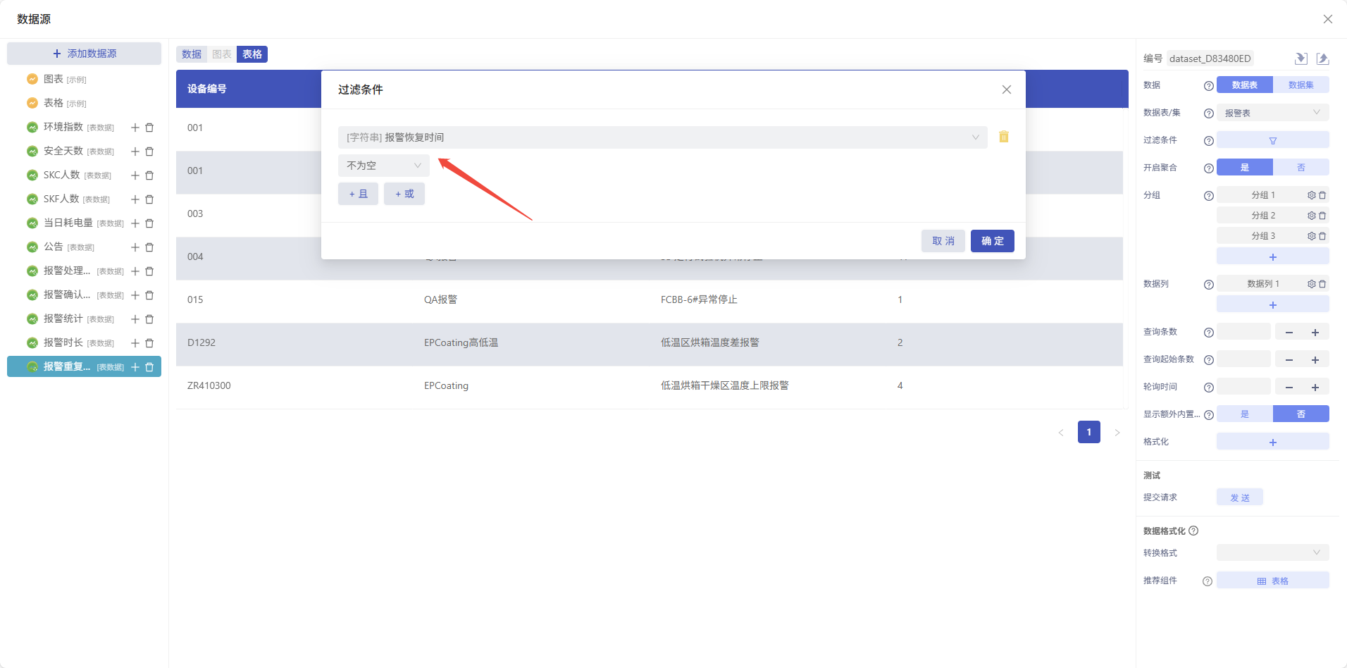Increase the 查询条数 value
Image resolution: width=1347 pixels, height=668 pixels.
[x=1315, y=333]
